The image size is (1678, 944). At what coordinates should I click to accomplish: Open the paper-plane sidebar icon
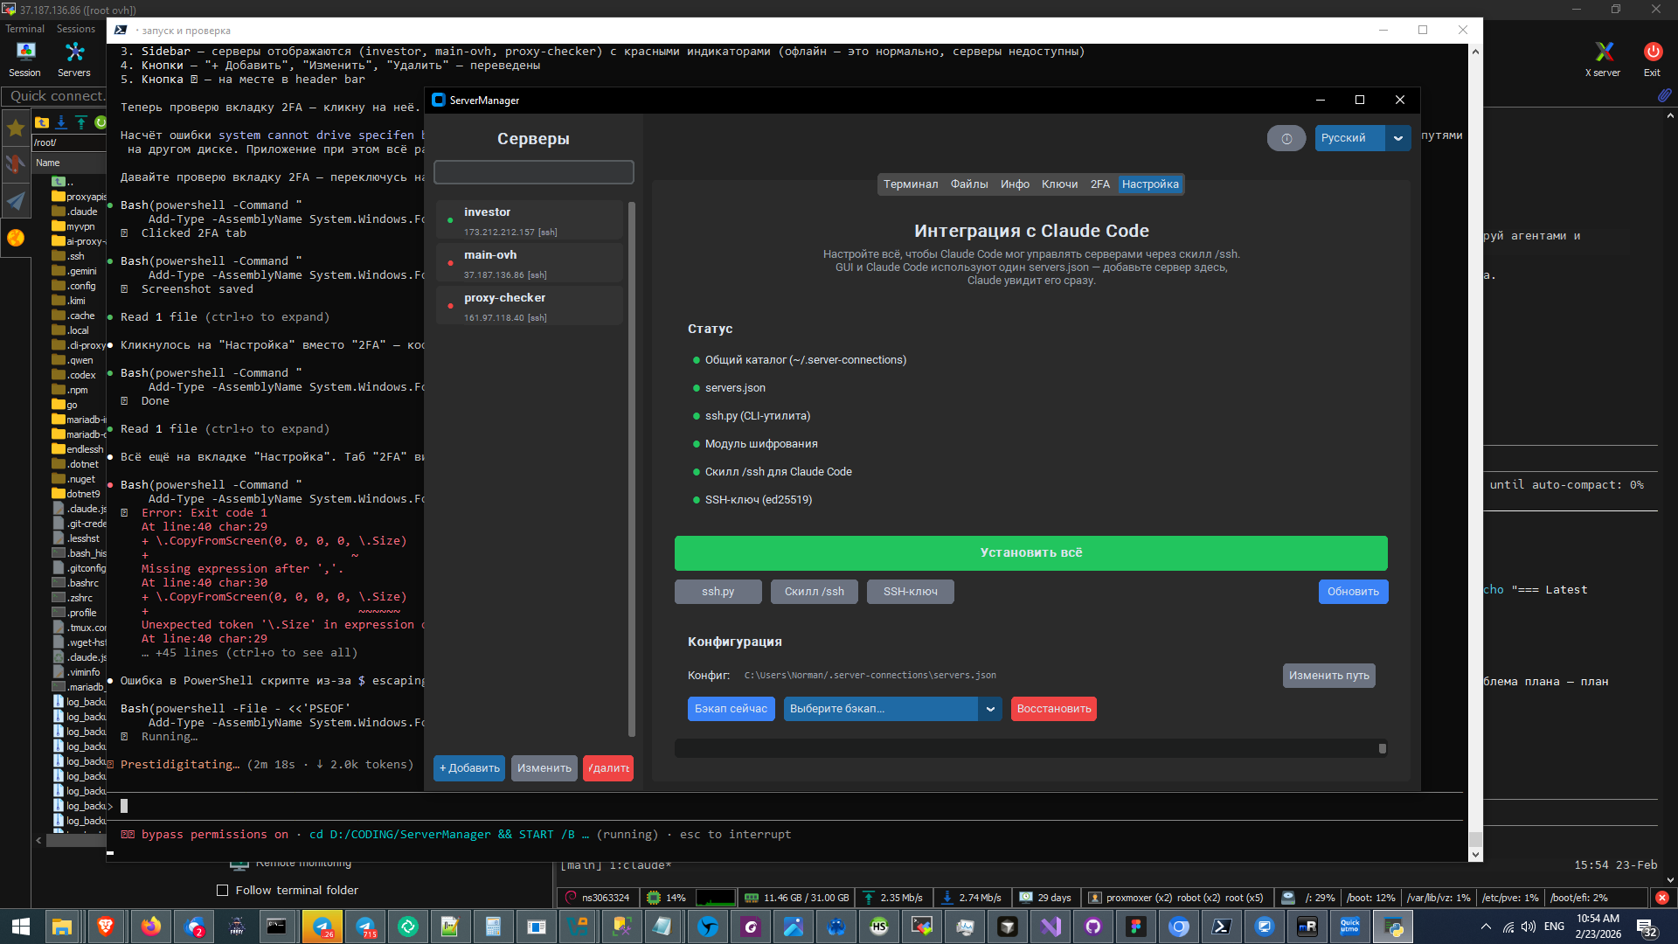[16, 202]
